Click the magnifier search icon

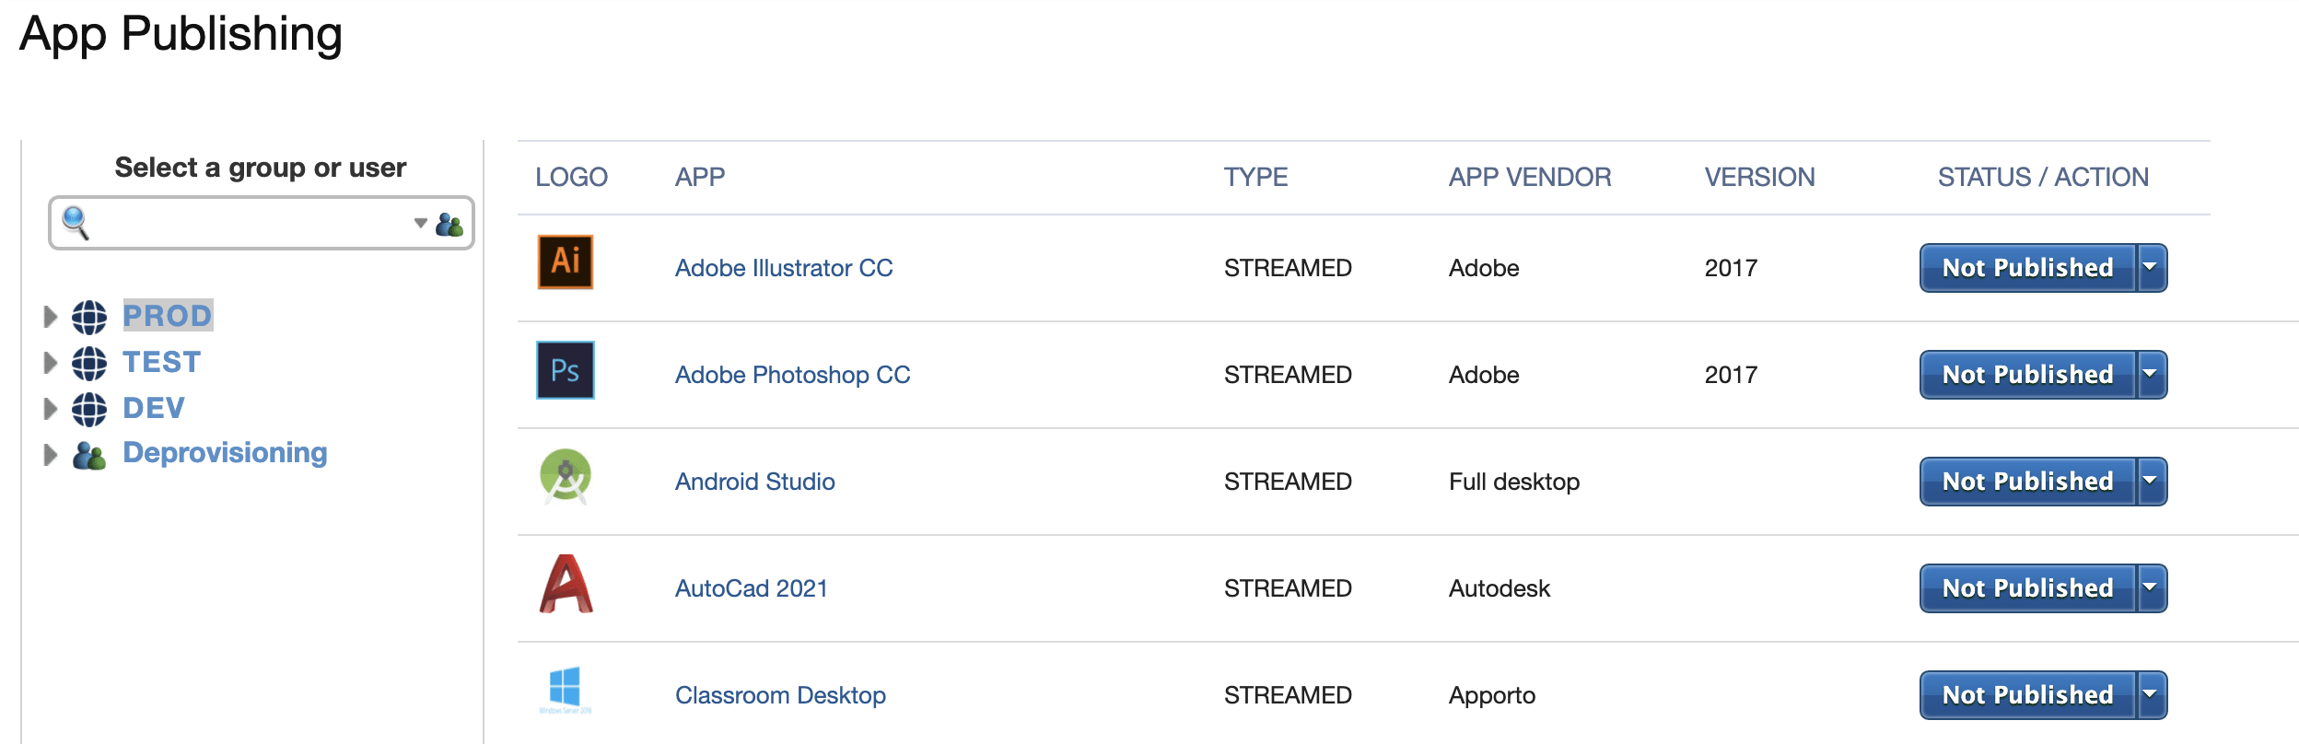(75, 223)
